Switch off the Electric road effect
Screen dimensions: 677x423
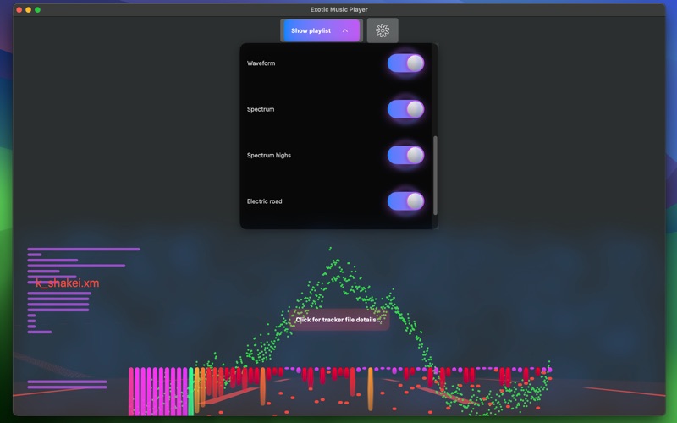point(405,201)
